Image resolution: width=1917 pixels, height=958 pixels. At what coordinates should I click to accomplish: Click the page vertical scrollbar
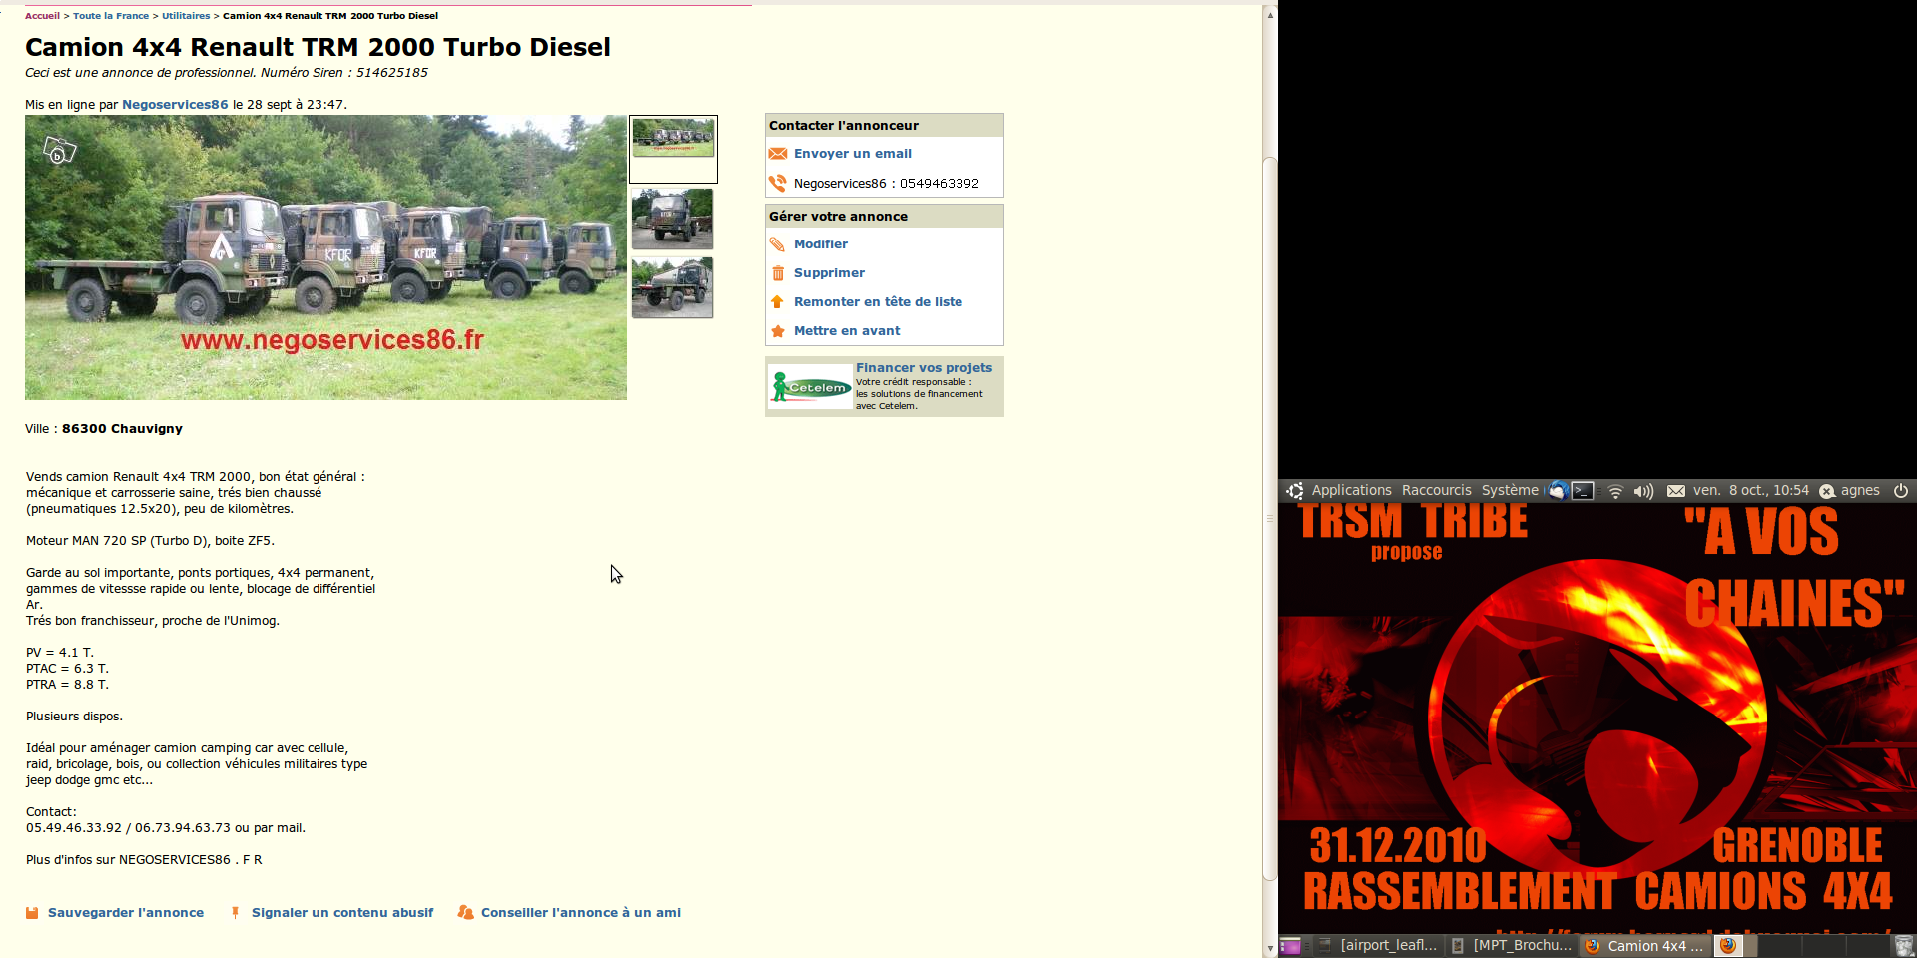click(x=1270, y=519)
